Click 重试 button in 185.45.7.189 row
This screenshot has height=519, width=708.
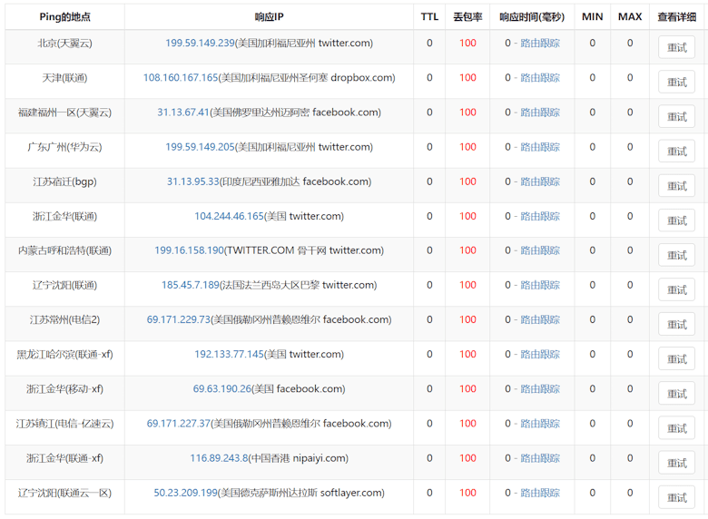pos(676,289)
